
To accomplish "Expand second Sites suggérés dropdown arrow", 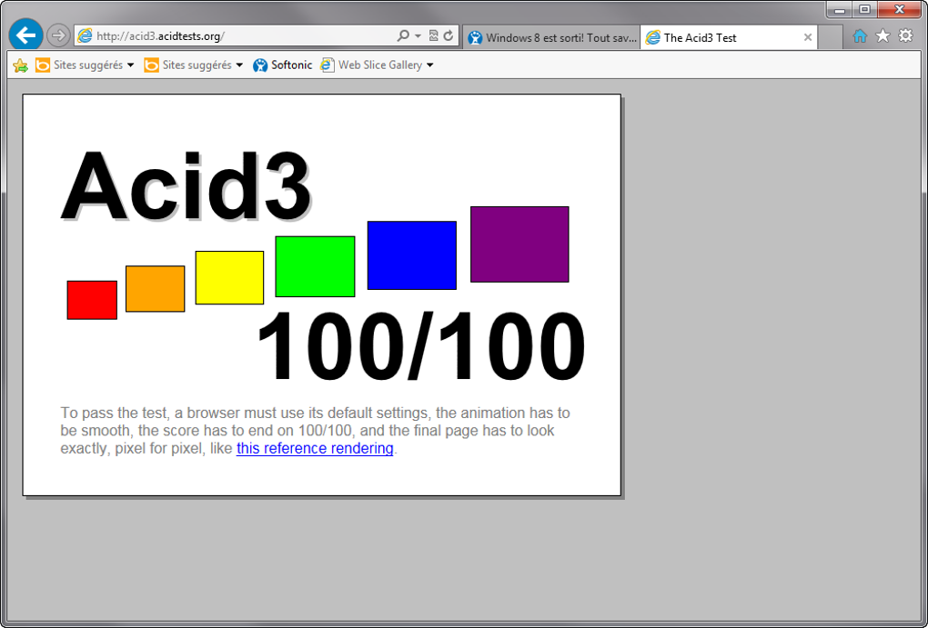I will [x=239, y=65].
